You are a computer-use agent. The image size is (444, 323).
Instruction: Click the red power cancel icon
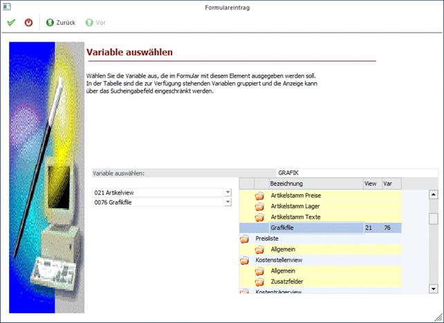(x=28, y=23)
